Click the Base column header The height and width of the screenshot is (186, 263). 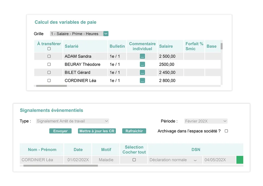point(213,46)
